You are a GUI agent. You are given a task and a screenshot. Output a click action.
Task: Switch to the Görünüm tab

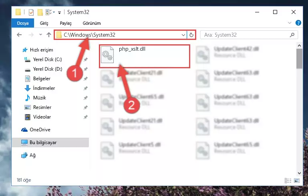click(92, 23)
